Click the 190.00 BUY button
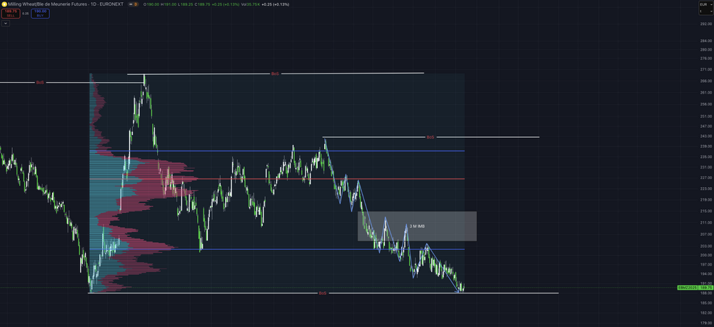 pyautogui.click(x=40, y=13)
